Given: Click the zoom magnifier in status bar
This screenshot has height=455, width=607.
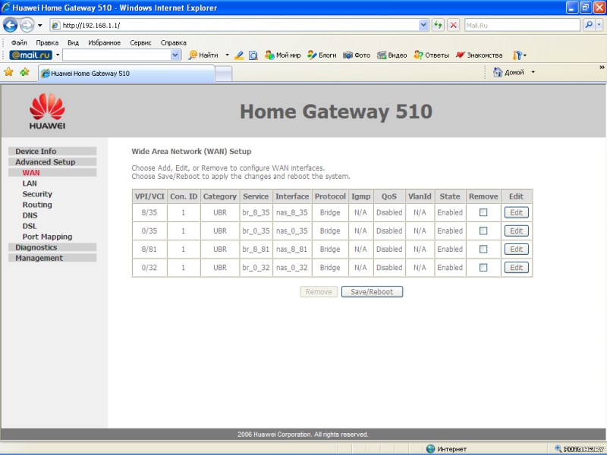Looking at the screenshot, I should (558, 449).
